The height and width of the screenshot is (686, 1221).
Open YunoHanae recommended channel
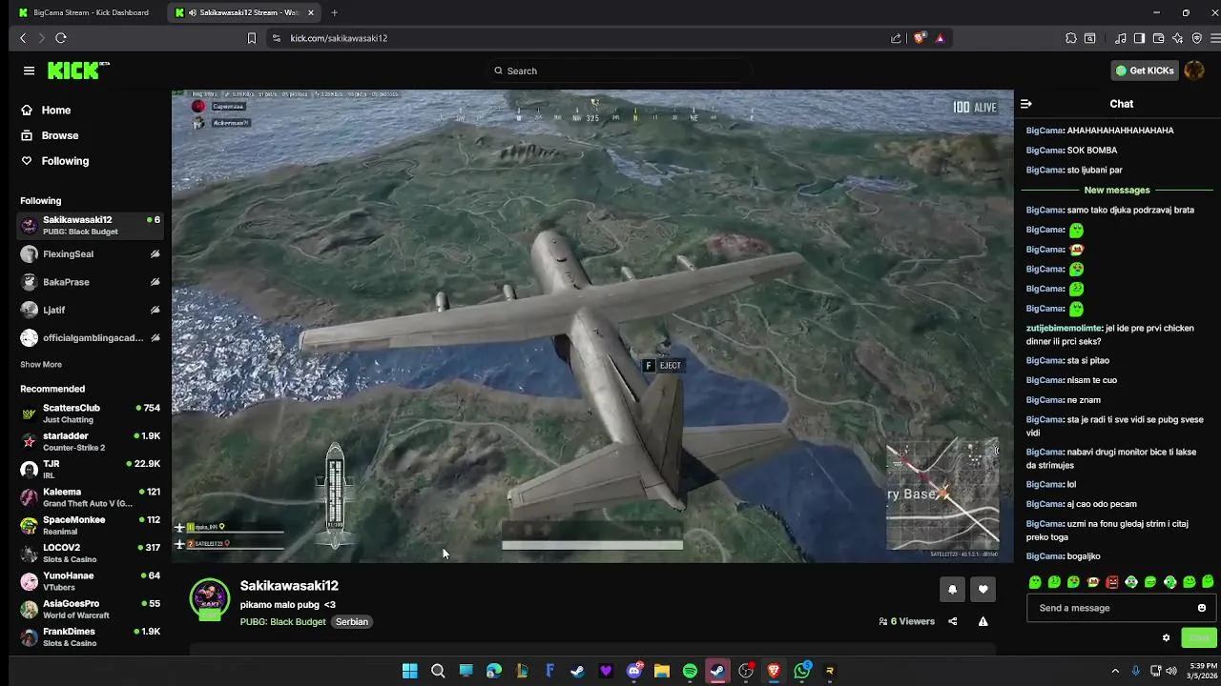tap(90, 581)
